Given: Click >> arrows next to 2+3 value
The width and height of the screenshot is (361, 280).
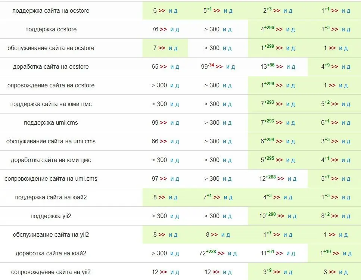Looking at the screenshot, I should (x=277, y=11).
